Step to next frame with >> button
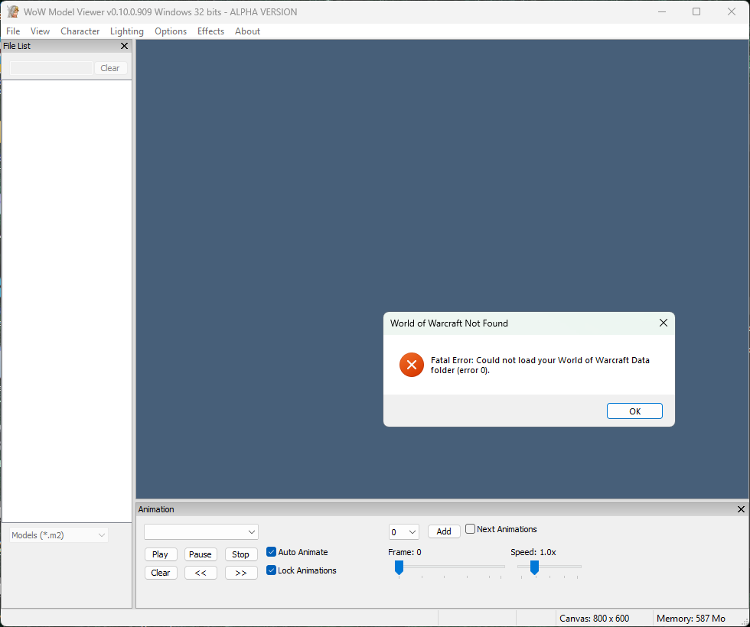Image resolution: width=750 pixels, height=627 pixels. (x=241, y=573)
